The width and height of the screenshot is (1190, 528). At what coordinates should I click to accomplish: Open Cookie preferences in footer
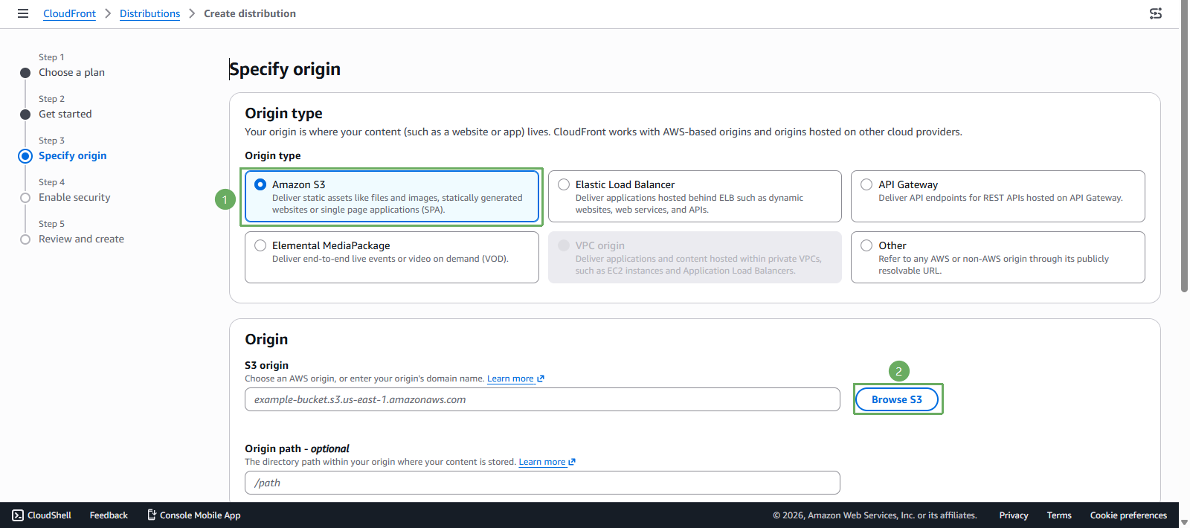[x=1128, y=515]
